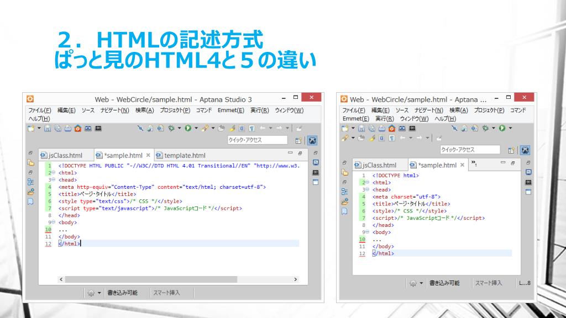
Task: Click blue console icon beside left window's editor
Action: pos(316,163)
